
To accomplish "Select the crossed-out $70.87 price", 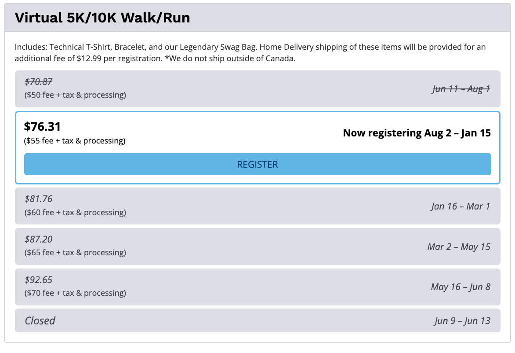I will tap(39, 81).
